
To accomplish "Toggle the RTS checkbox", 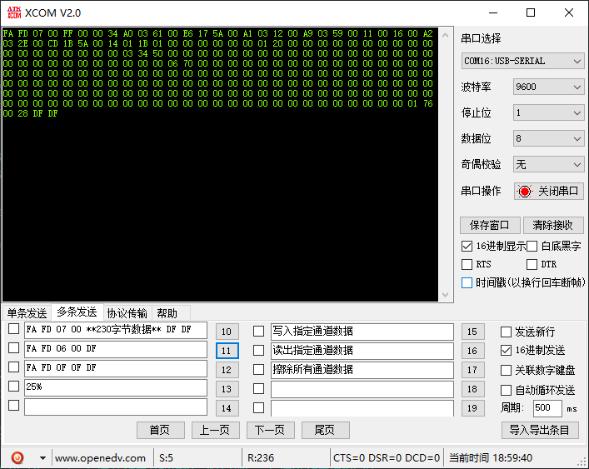I will click(467, 264).
